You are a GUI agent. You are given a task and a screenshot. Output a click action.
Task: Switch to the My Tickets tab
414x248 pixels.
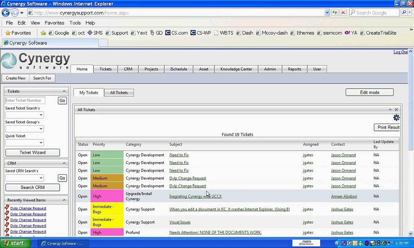click(x=89, y=92)
